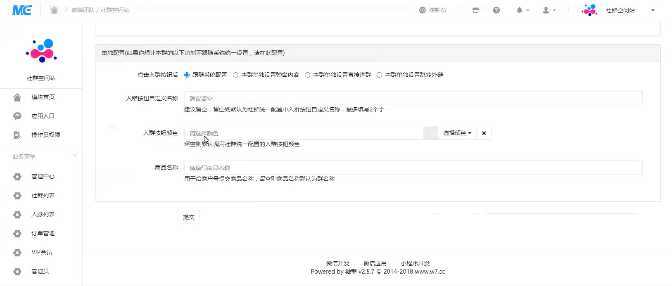Collapse the 业务菜单 section chevron

pos(75,156)
